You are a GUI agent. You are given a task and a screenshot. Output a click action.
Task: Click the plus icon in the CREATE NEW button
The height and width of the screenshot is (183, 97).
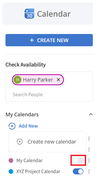(x=32, y=40)
